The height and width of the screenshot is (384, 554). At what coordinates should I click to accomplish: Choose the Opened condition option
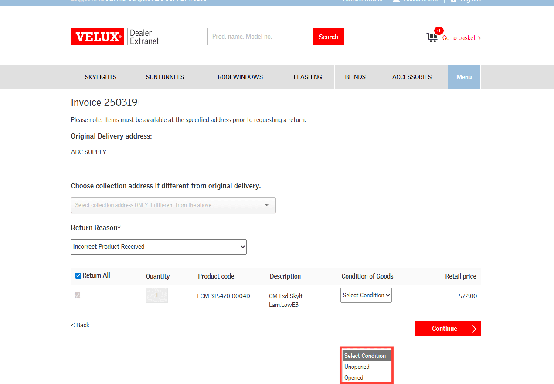[367, 377]
